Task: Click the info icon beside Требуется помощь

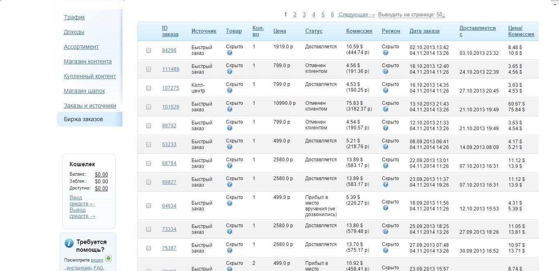Action: pos(69,243)
